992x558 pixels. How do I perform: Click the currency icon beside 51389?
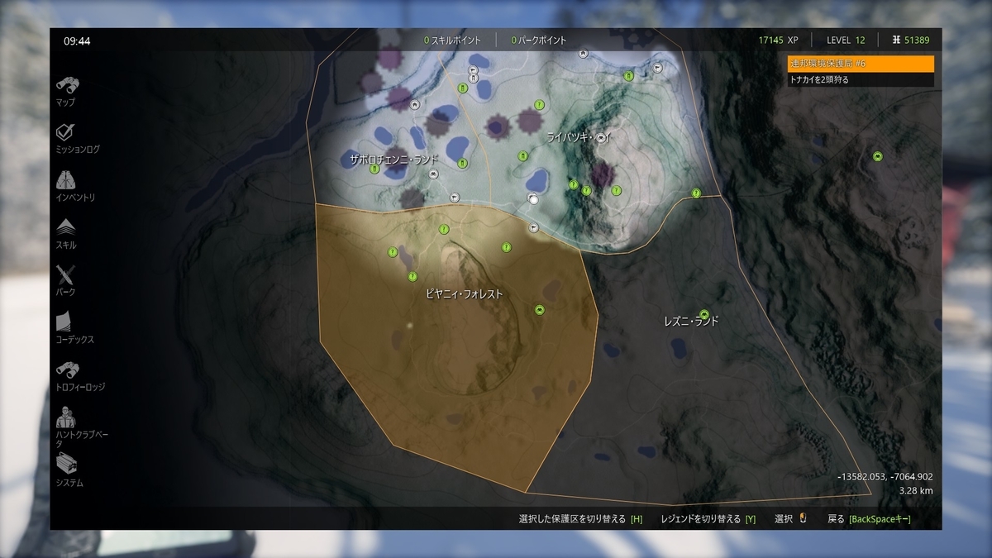coord(896,40)
